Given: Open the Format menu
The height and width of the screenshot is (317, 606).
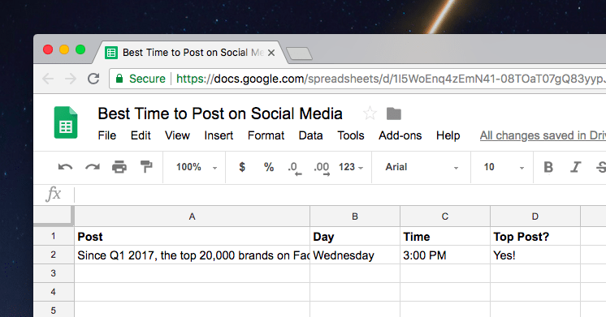Looking at the screenshot, I should pyautogui.click(x=266, y=135).
